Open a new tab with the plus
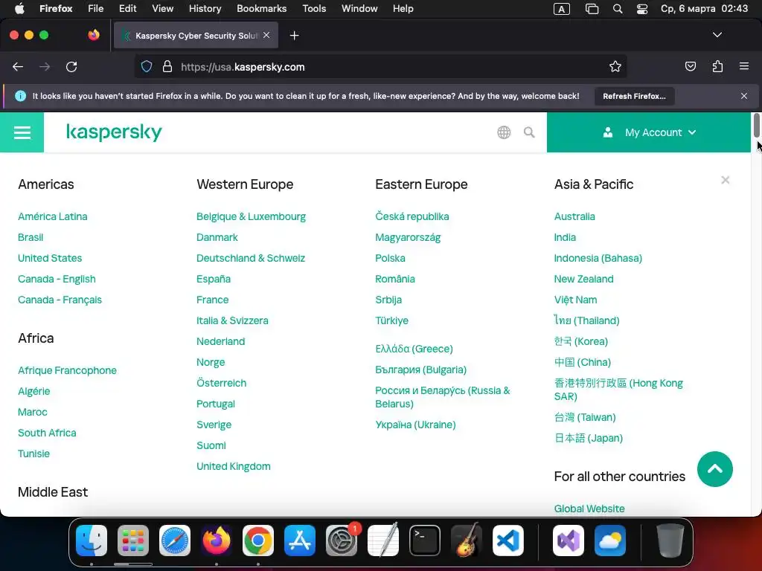 [294, 36]
